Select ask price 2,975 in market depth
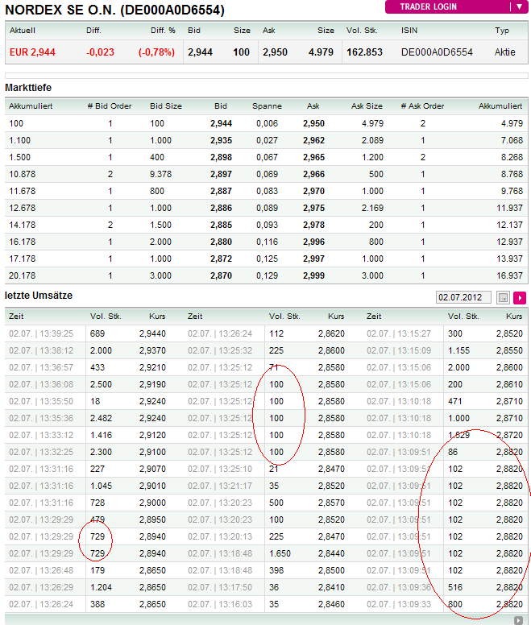531x625 pixels. tap(313, 208)
